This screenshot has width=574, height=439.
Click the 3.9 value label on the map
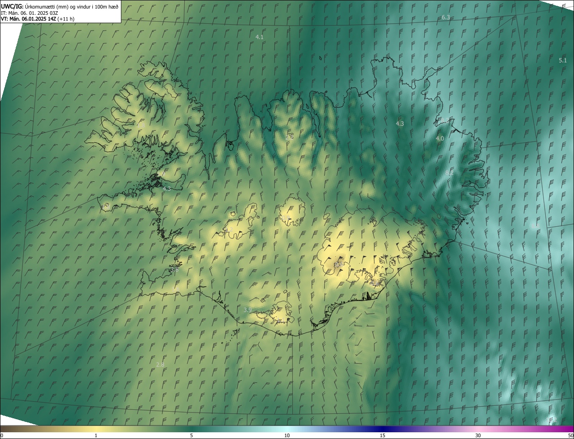point(248,310)
